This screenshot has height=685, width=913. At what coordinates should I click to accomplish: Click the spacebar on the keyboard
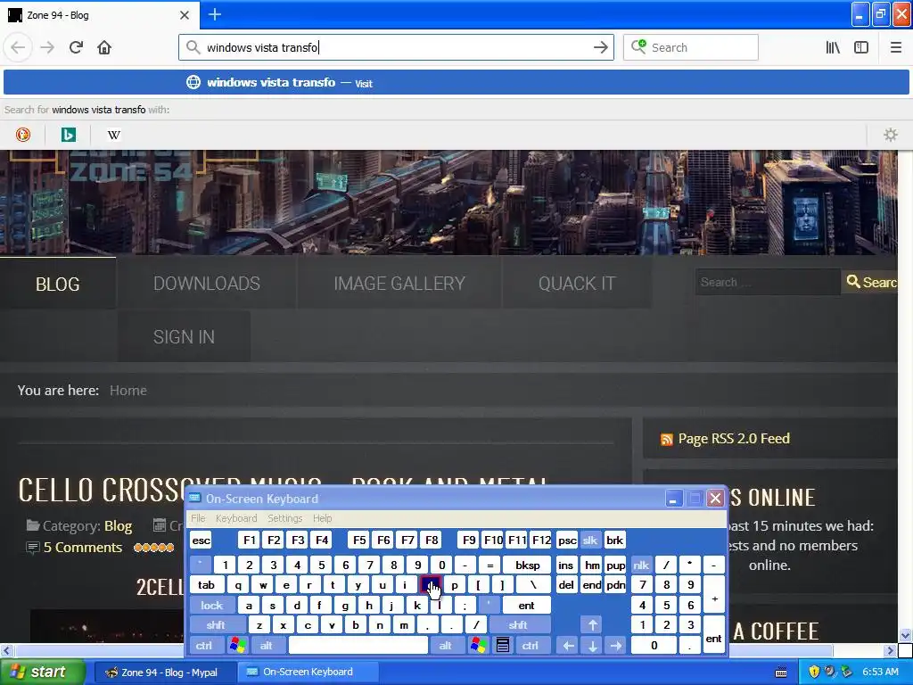coord(358,646)
